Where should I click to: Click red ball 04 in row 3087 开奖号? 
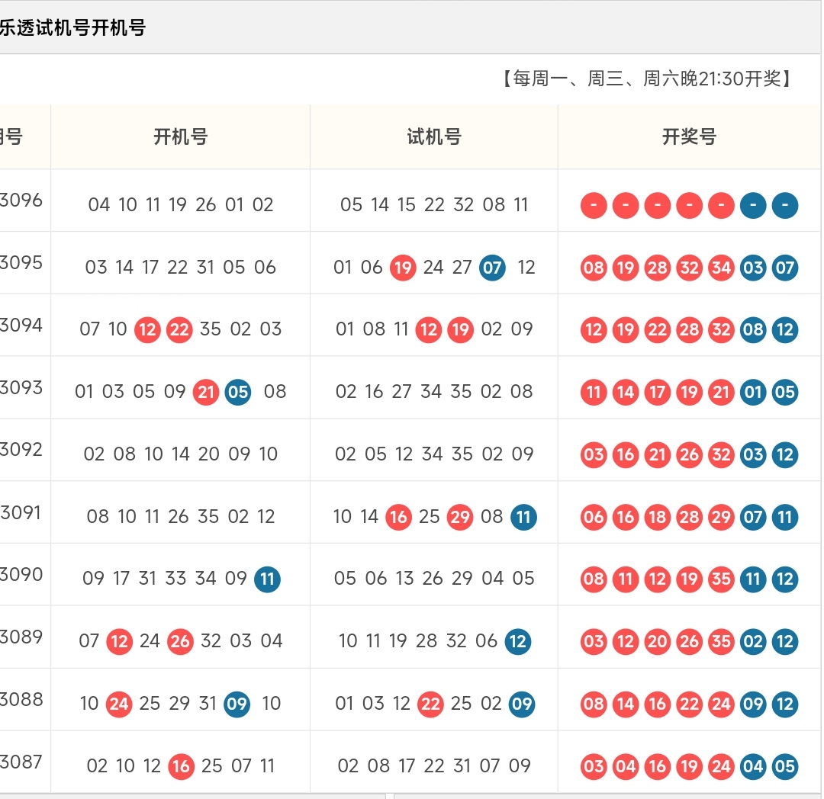point(626,766)
